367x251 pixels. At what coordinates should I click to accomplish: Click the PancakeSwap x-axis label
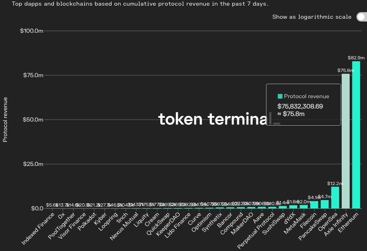(313, 226)
